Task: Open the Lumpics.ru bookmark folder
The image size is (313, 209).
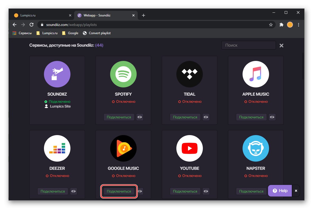Action: (47, 33)
